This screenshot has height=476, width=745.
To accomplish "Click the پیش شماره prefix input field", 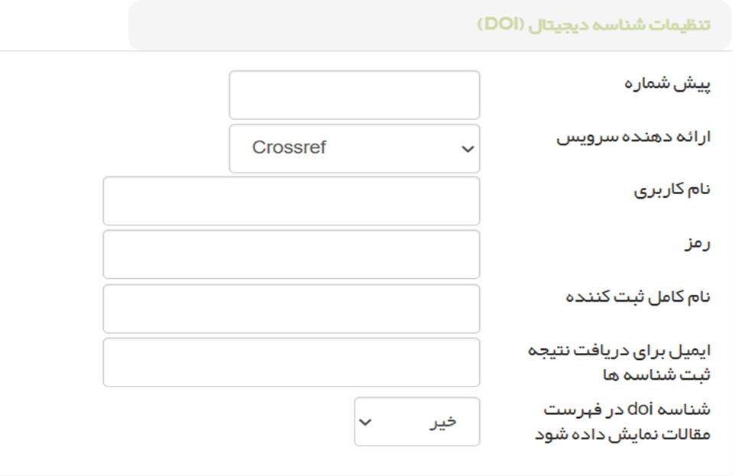I will (x=355, y=96).
